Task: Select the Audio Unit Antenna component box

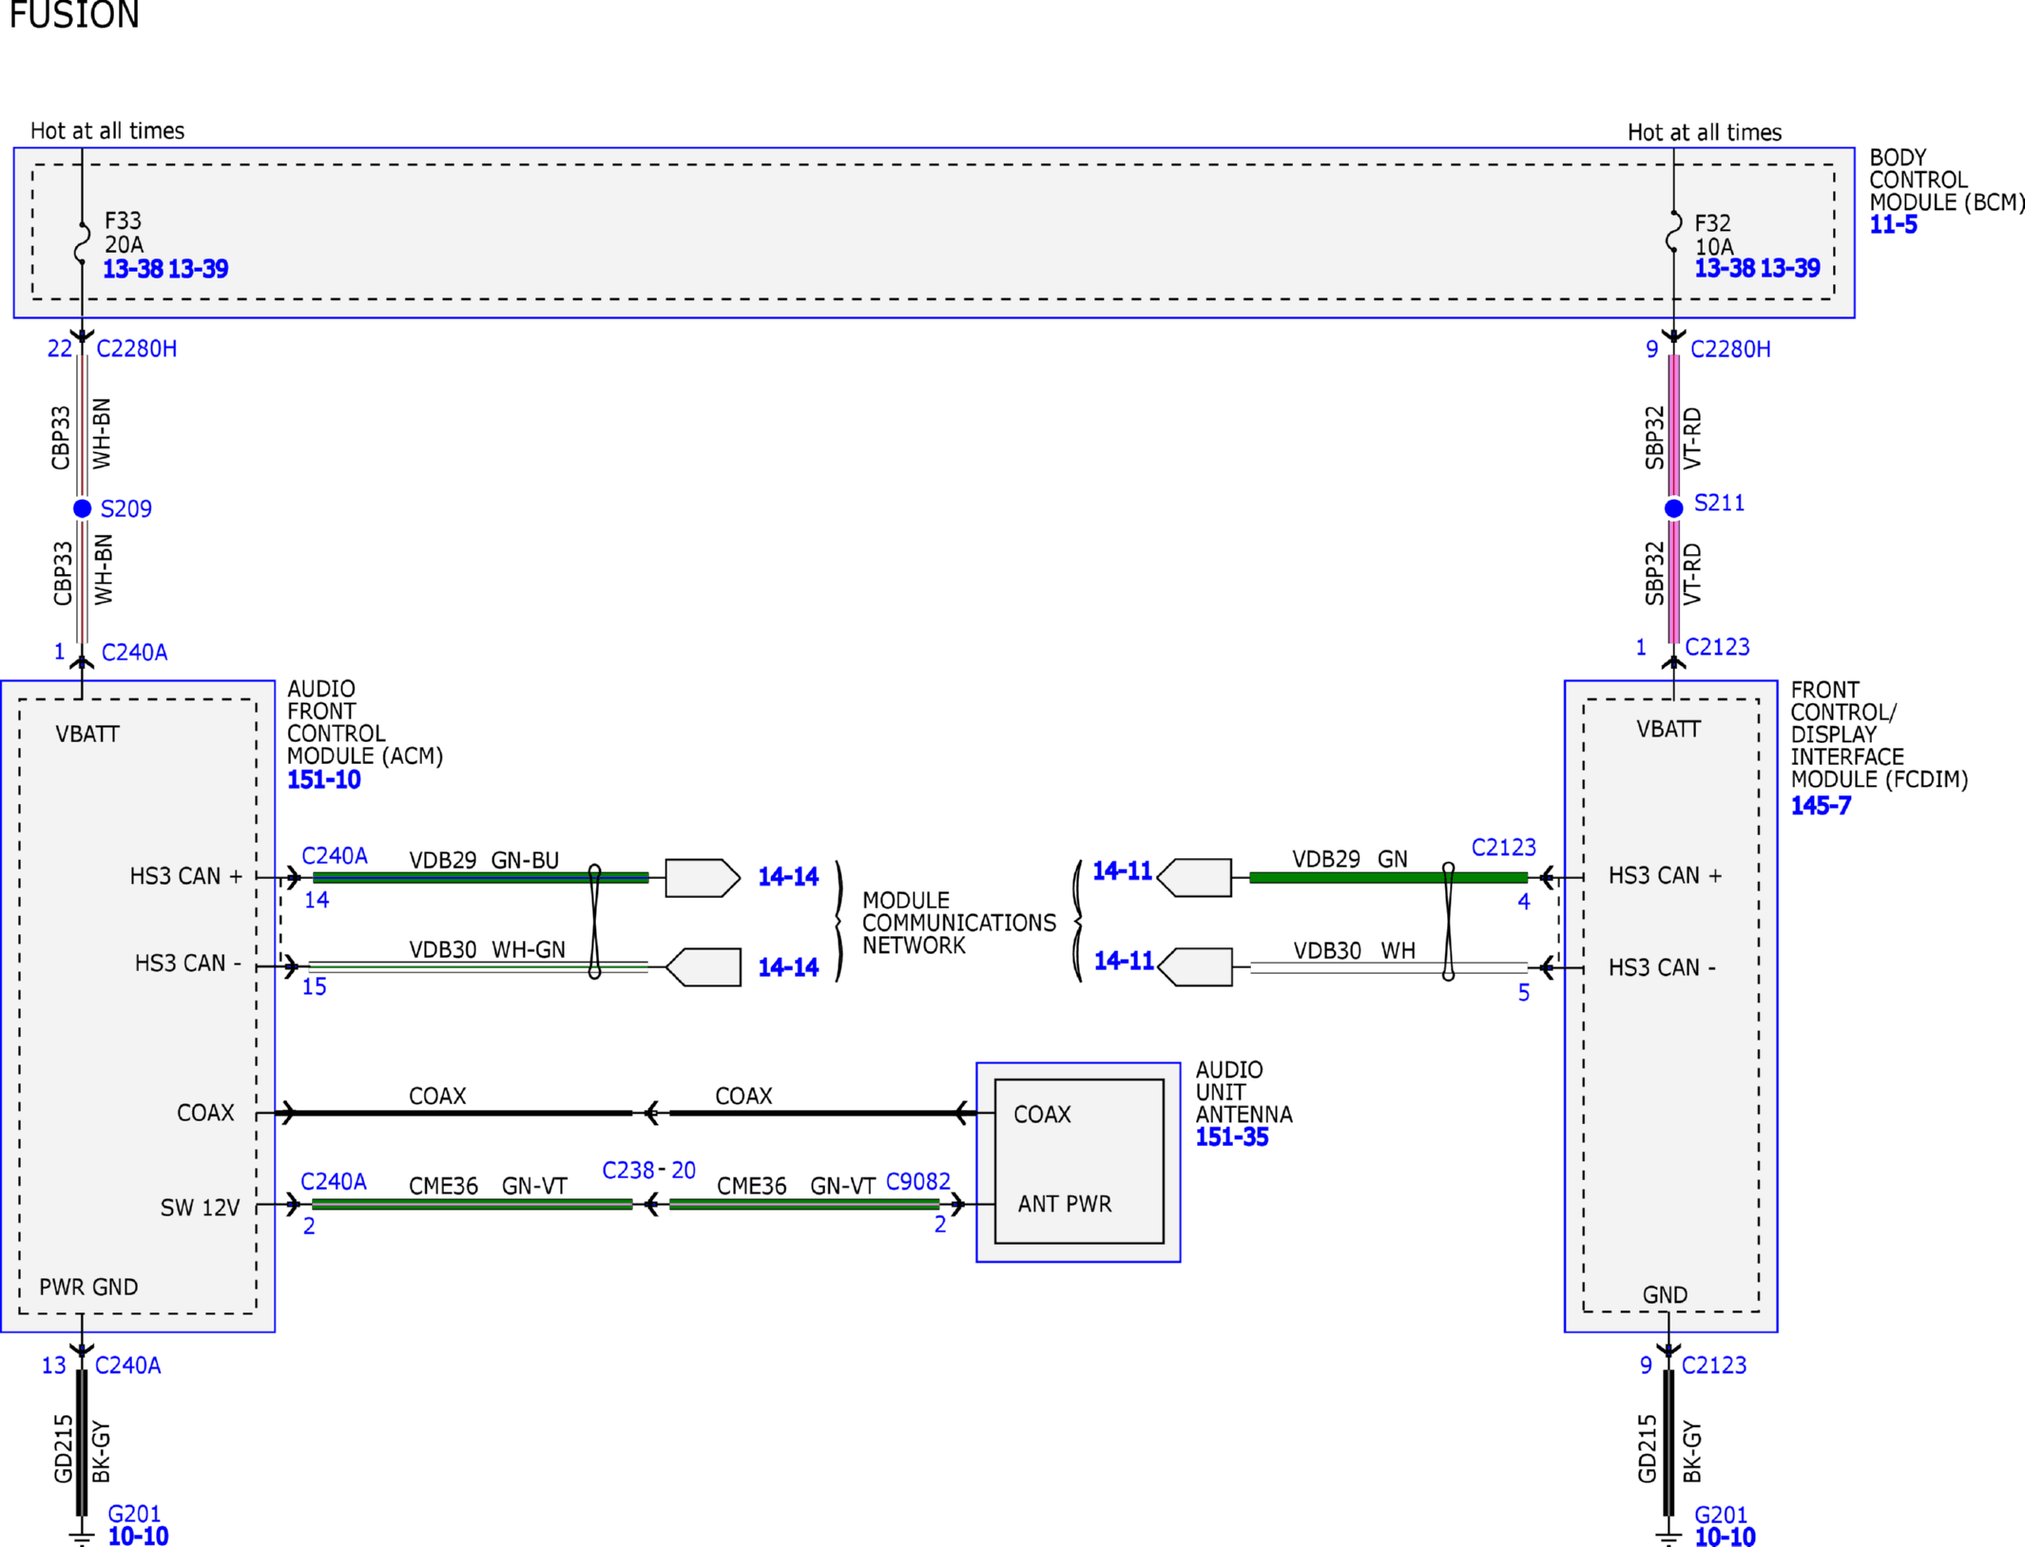Action: [1078, 1162]
